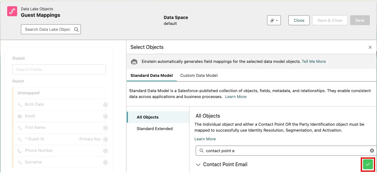The height and width of the screenshot is (173, 377).
Task: Open the Tell Me More link
Action: [314, 62]
